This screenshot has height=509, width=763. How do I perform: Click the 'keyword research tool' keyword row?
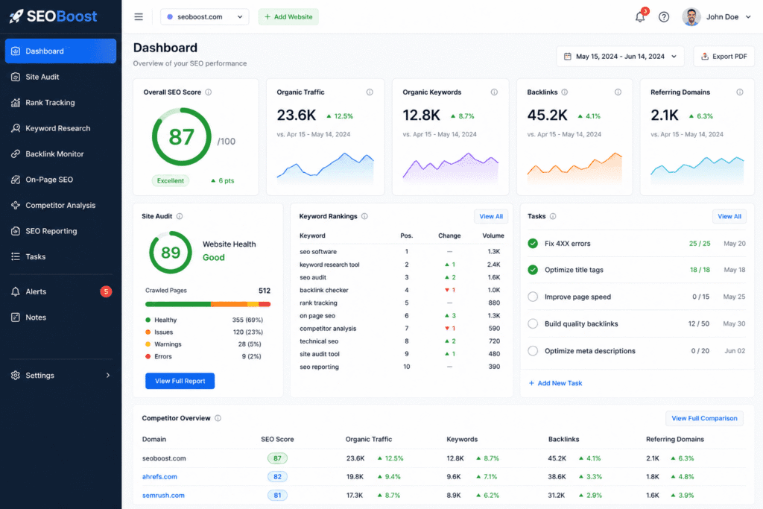click(402, 265)
